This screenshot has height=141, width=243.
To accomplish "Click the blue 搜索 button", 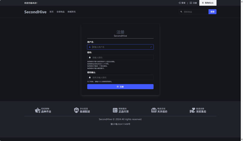I will click(x=212, y=12).
